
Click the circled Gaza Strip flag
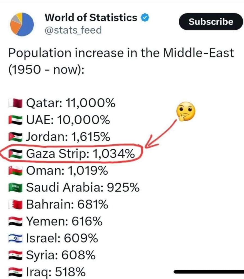click(16, 154)
